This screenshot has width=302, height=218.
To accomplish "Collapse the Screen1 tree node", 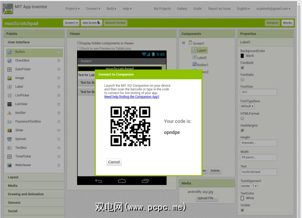I will [183, 42].
